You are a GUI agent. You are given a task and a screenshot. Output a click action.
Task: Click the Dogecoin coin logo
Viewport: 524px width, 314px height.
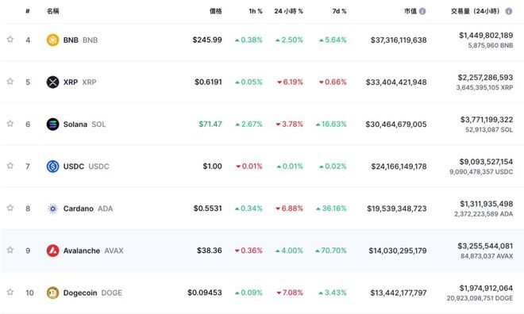click(53, 293)
